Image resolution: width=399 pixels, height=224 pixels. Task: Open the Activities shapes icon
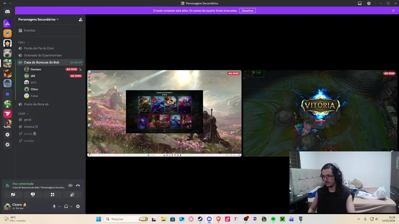coord(52,194)
